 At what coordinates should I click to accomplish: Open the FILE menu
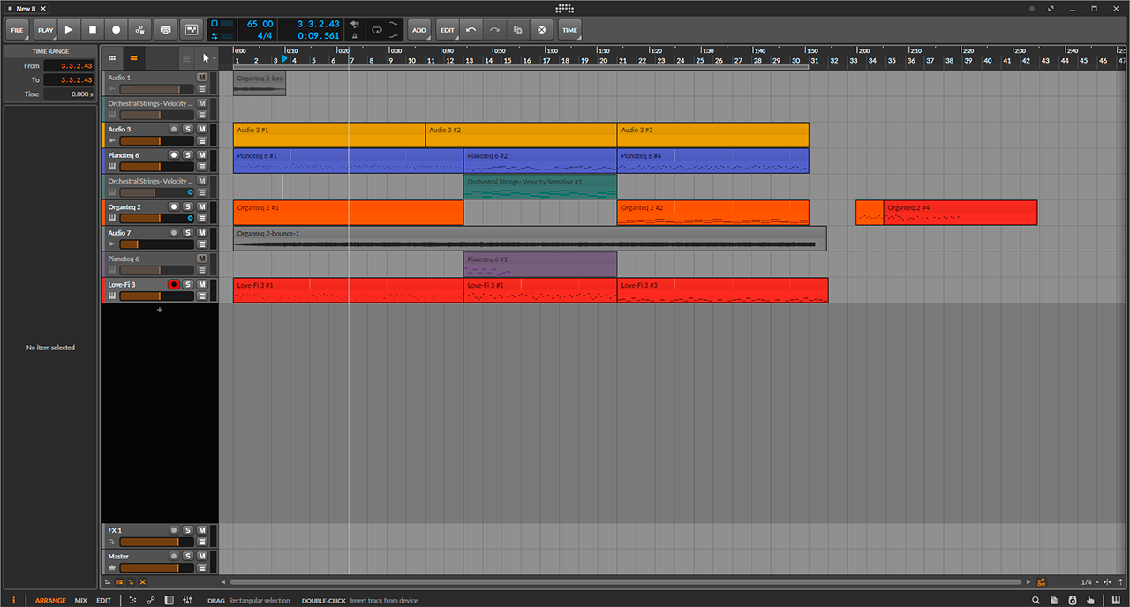(x=18, y=30)
